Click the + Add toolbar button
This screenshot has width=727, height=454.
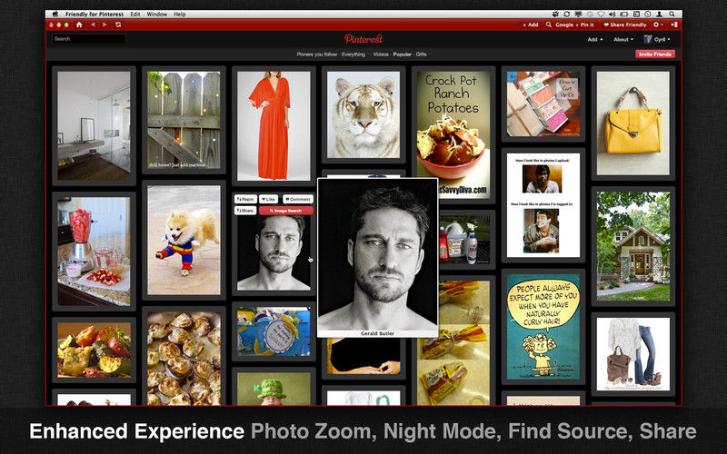click(x=531, y=25)
